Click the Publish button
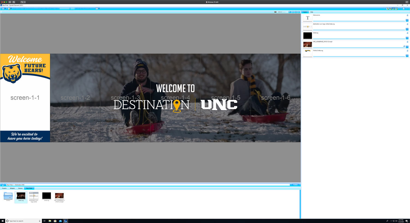This screenshot has height=223, width=410. point(295,185)
